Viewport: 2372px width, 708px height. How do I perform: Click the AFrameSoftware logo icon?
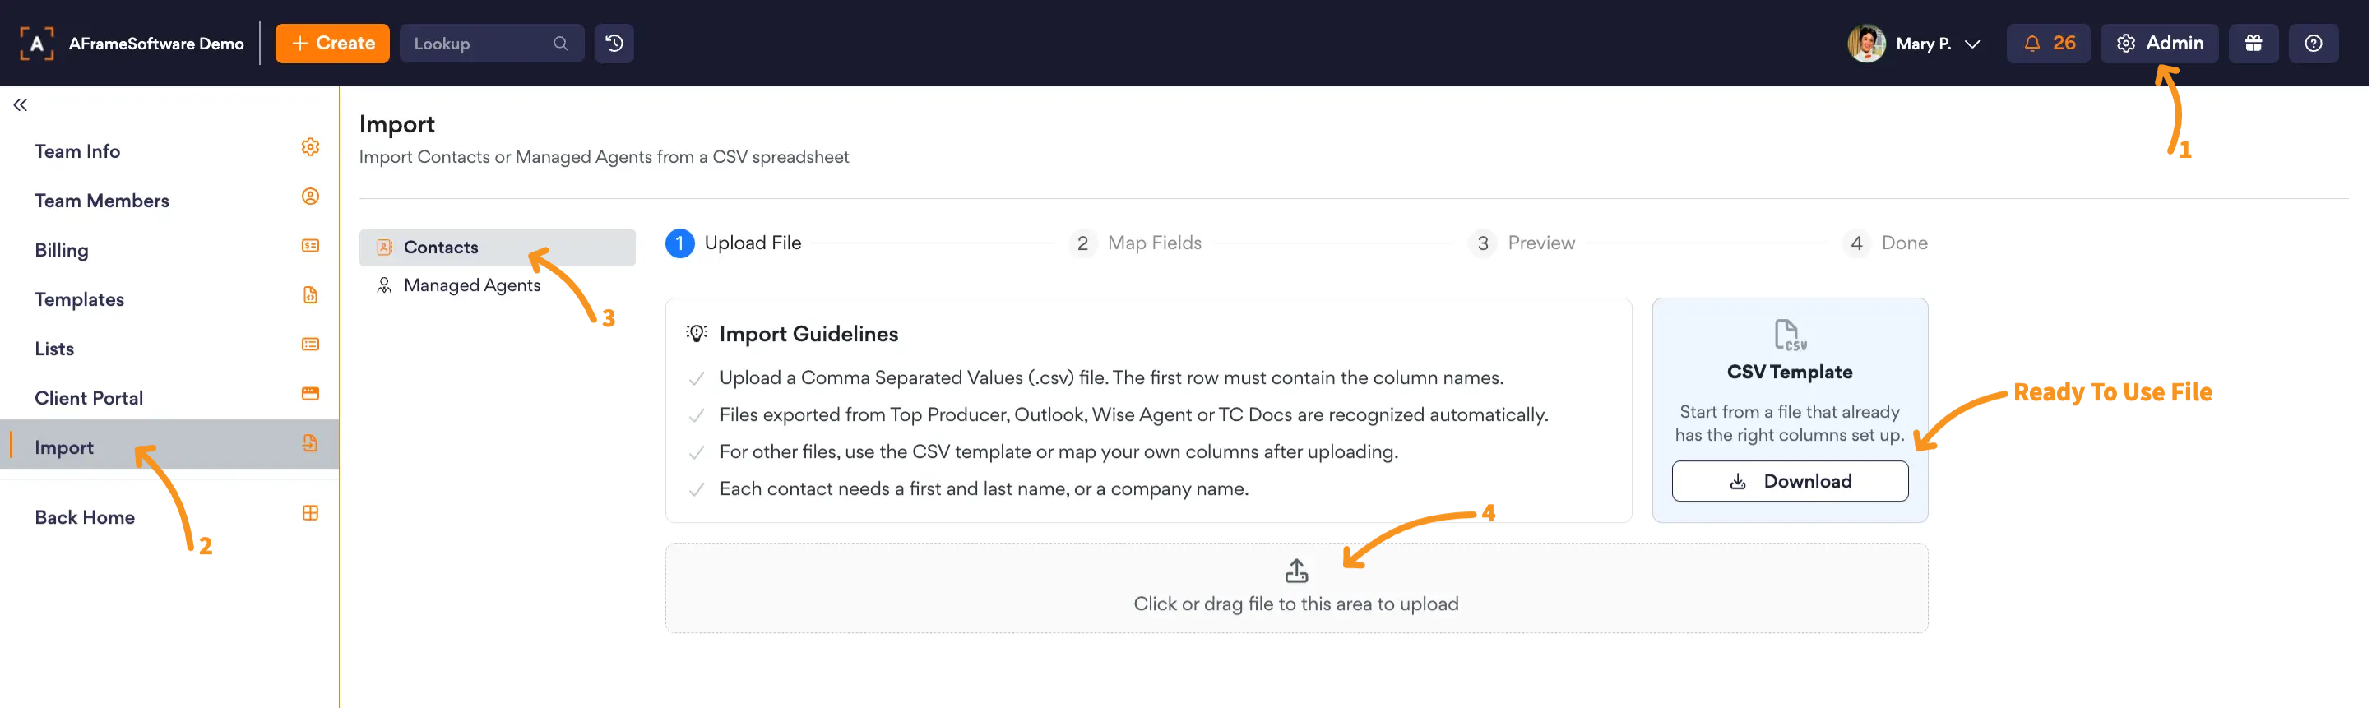pos(37,44)
